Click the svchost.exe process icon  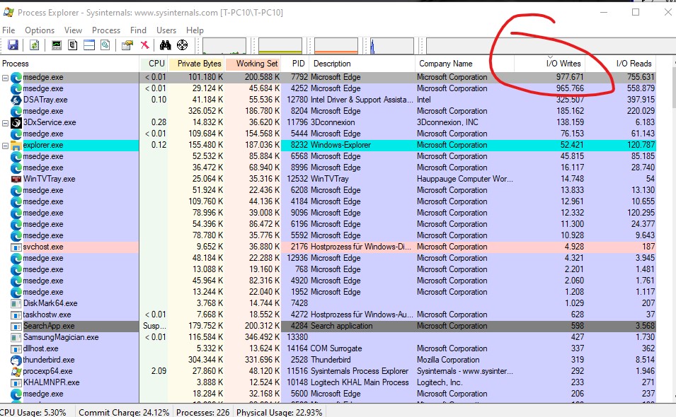(16, 247)
